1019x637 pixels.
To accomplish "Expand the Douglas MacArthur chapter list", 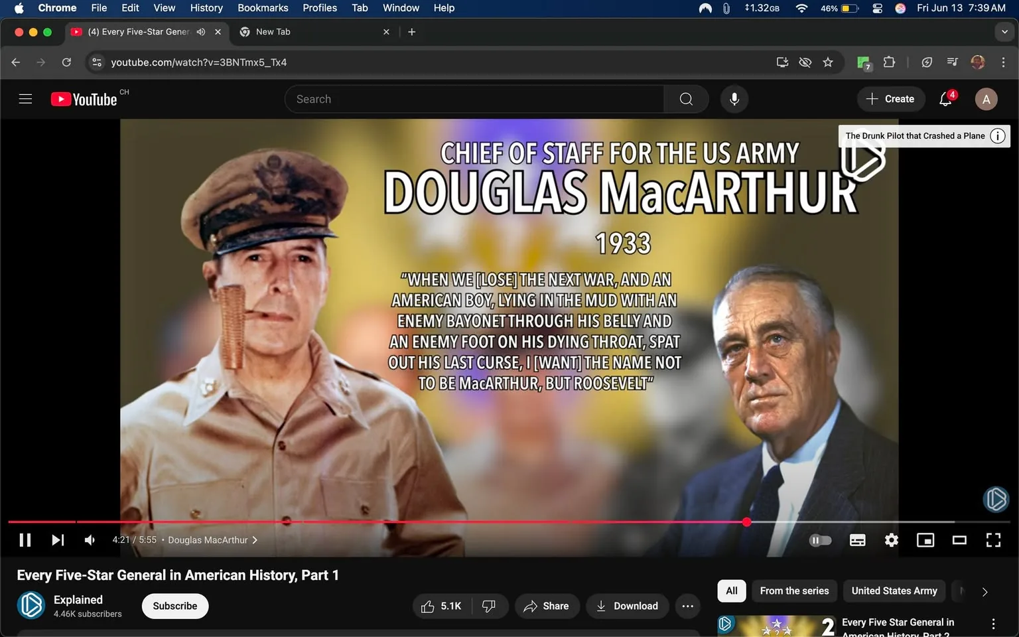I will click(x=254, y=539).
